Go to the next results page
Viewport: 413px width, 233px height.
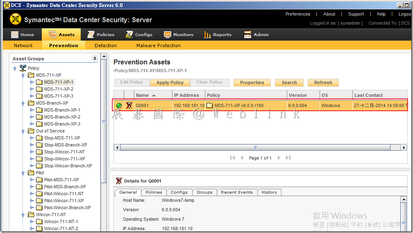coord(279,158)
